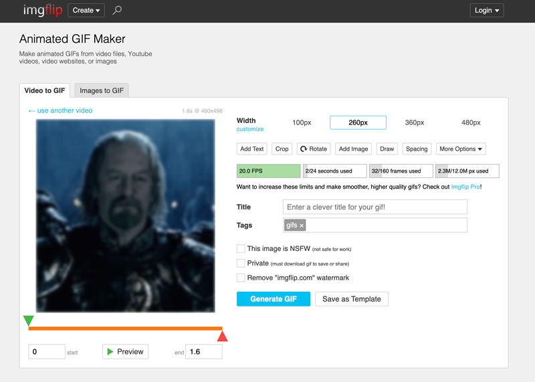The width and height of the screenshot is (535, 382).
Task: Click the Crop button
Action: pyautogui.click(x=282, y=149)
